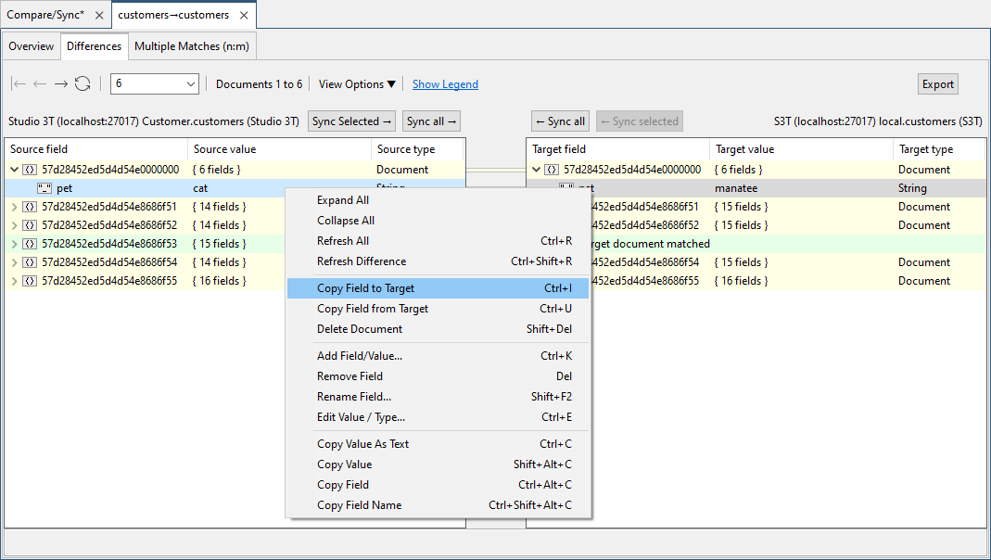This screenshot has width=991, height=560.
Task: Expand source document ending 8686f51
Action: pos(14,207)
